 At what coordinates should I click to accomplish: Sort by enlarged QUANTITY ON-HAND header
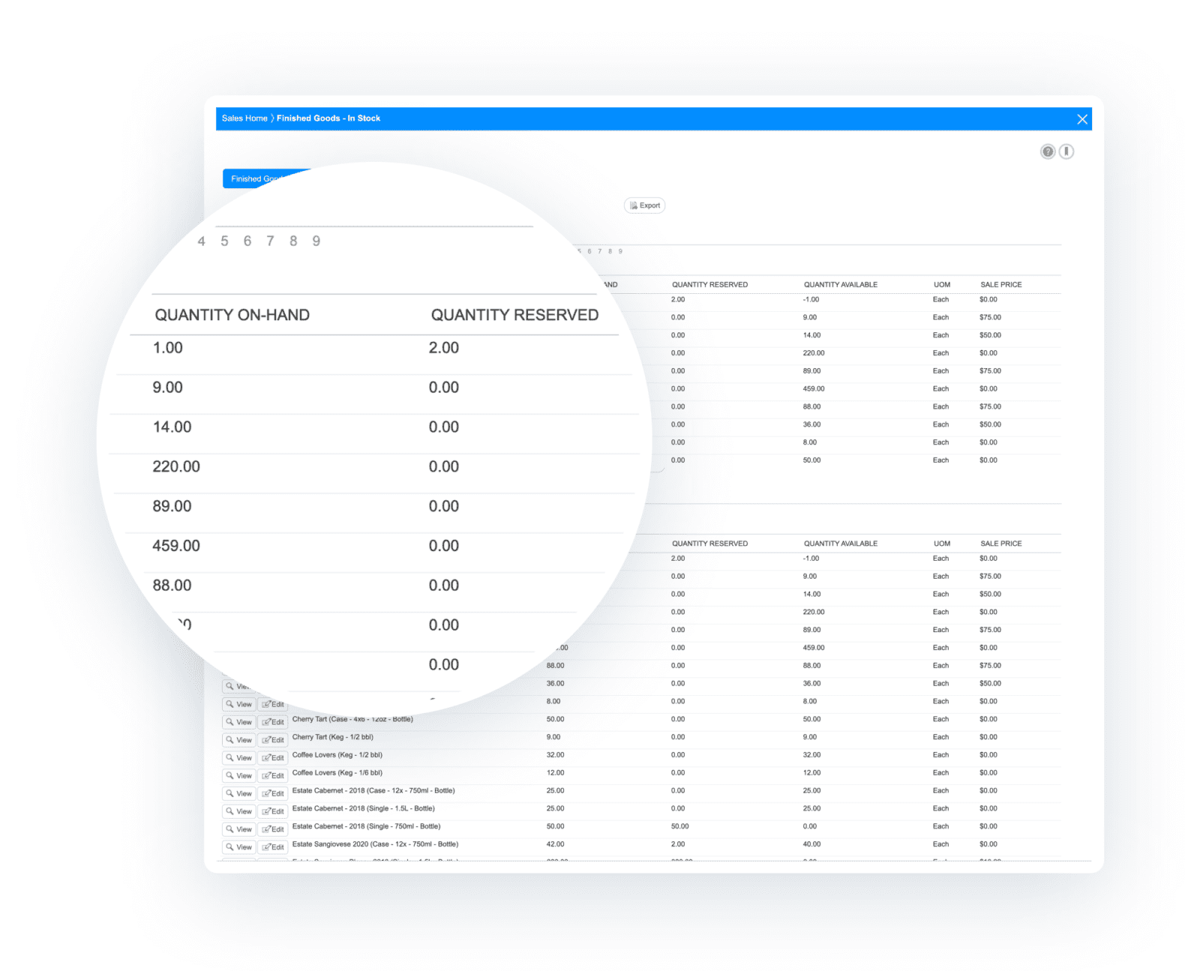232,316
